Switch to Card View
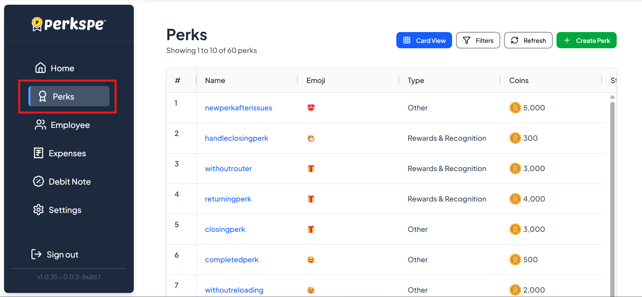642x297 pixels. tap(424, 40)
